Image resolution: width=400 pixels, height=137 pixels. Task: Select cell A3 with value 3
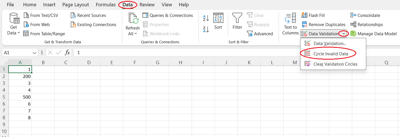tap(20, 83)
